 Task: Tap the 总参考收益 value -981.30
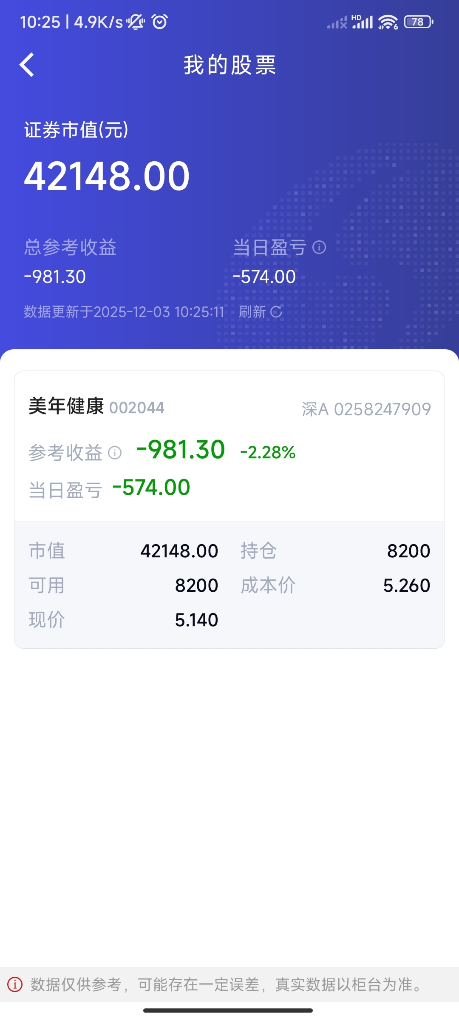click(x=55, y=277)
